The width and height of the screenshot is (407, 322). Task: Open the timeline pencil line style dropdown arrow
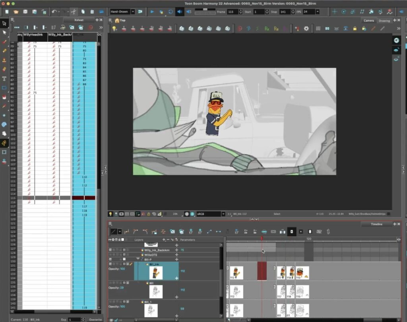pos(120,232)
